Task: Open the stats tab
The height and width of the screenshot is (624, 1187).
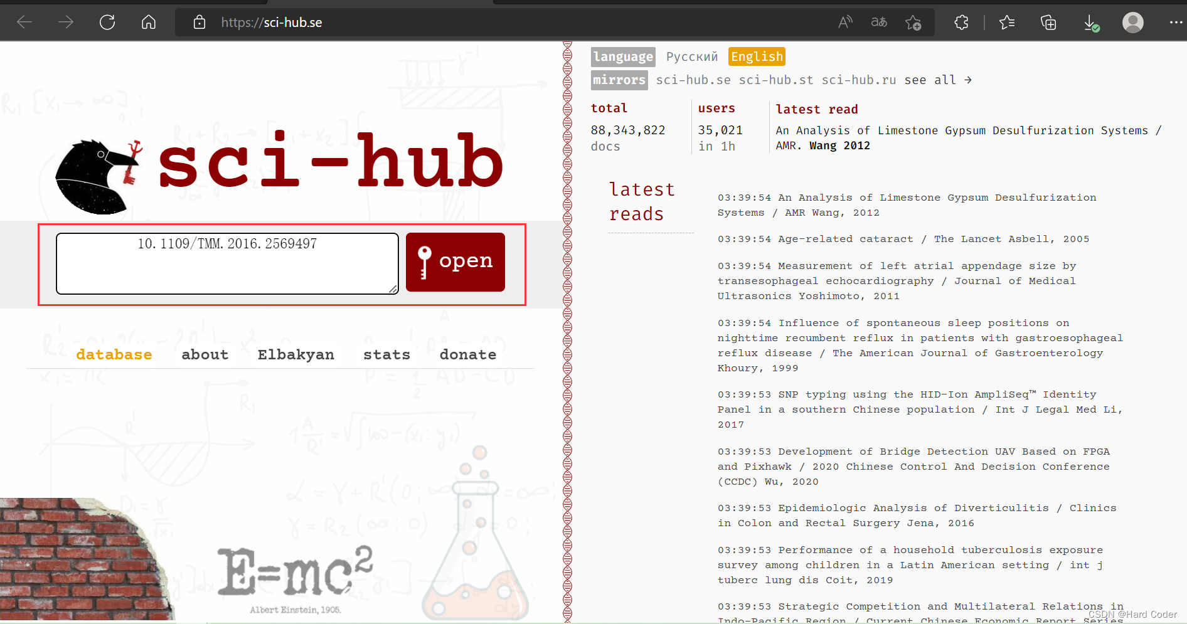Action: click(387, 354)
